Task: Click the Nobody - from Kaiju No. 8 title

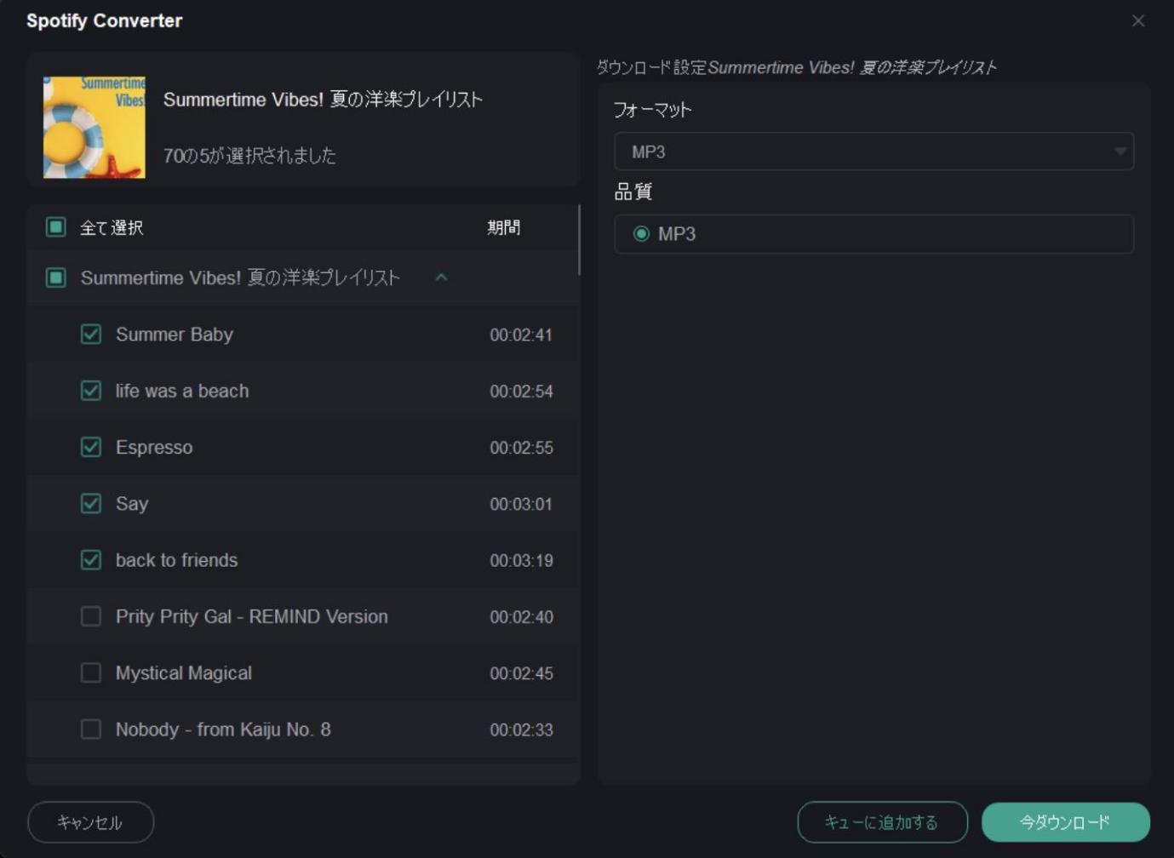Action: click(x=223, y=729)
